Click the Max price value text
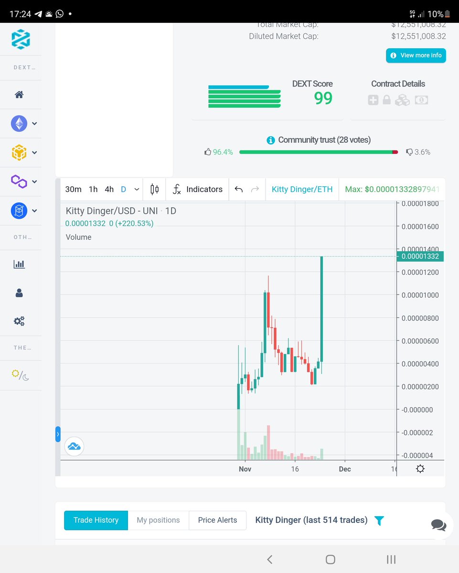Viewport: 459px width, 573px height. tap(392, 189)
